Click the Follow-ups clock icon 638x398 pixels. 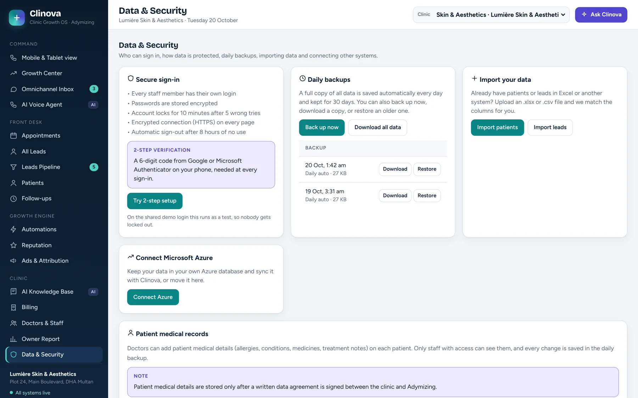point(13,198)
